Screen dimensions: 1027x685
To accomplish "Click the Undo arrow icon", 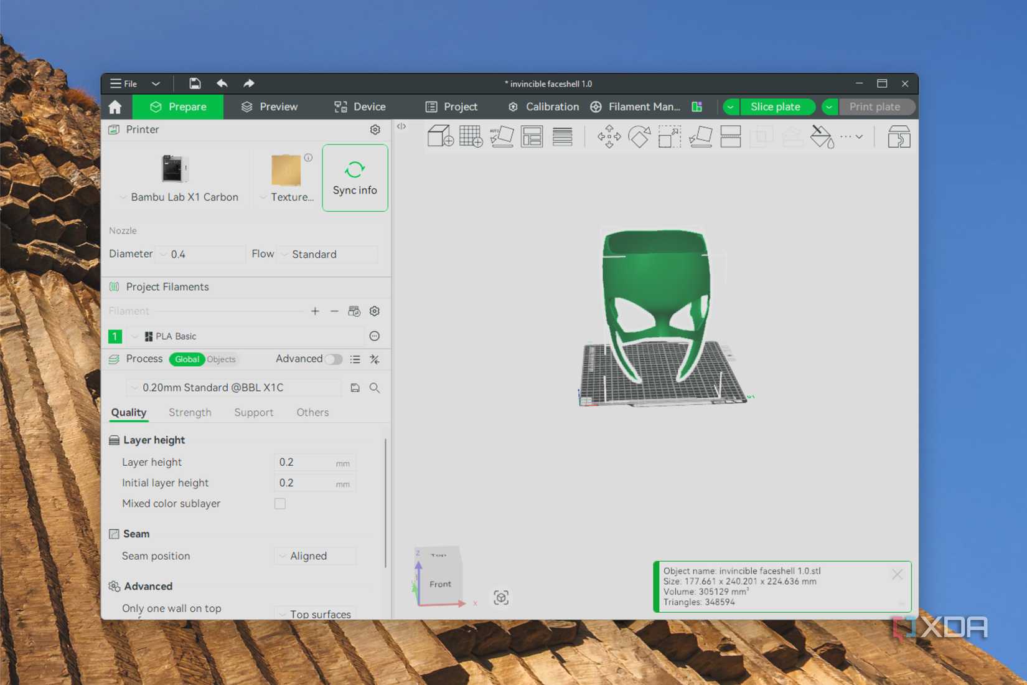I will point(222,83).
